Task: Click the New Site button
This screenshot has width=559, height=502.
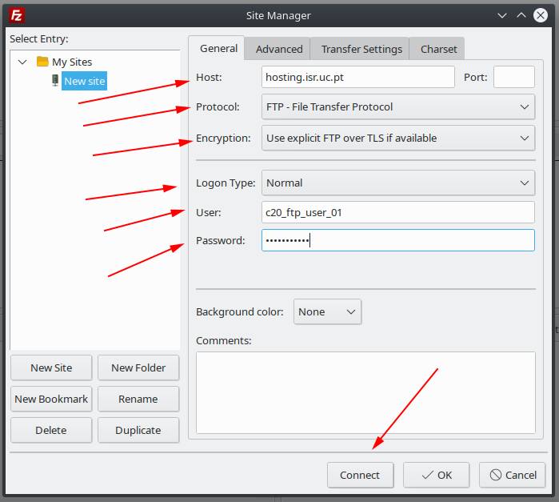Action: tap(51, 367)
